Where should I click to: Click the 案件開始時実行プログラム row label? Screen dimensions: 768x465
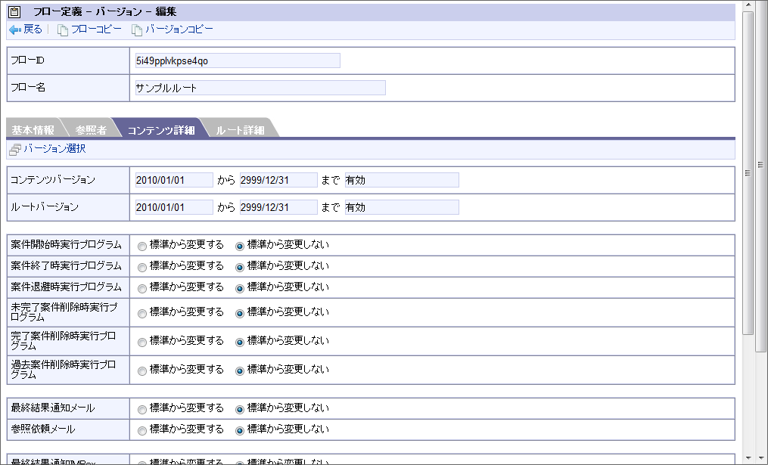click(66, 244)
